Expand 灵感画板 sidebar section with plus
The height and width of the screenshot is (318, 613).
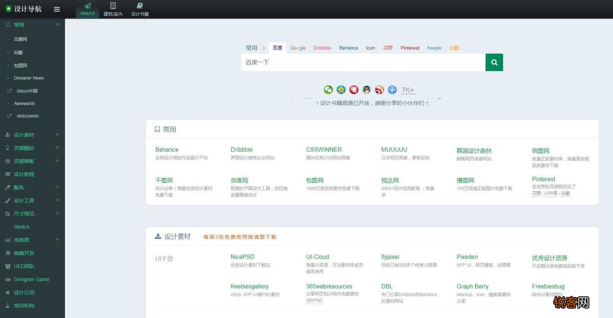coord(57,160)
